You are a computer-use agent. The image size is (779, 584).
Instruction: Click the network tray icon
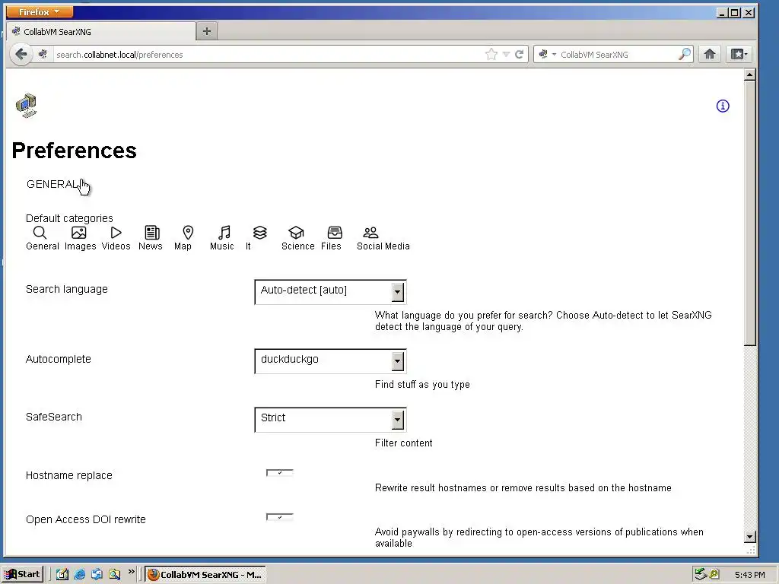pyautogui.click(x=700, y=575)
